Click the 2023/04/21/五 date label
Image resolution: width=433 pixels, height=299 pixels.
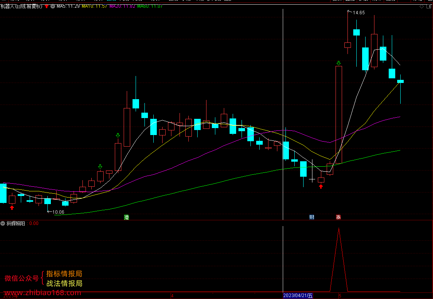pyautogui.click(x=298, y=296)
